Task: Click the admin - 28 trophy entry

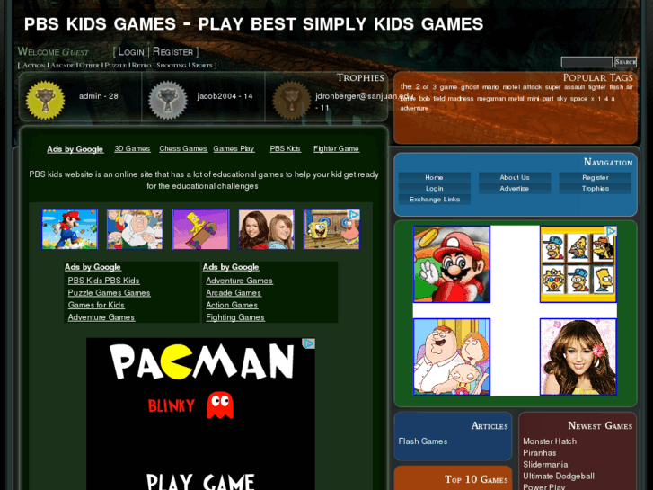Action: point(99,96)
